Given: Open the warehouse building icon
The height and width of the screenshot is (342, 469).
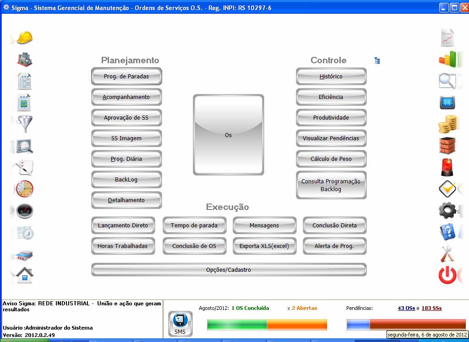Looking at the screenshot, I should click(25, 255).
